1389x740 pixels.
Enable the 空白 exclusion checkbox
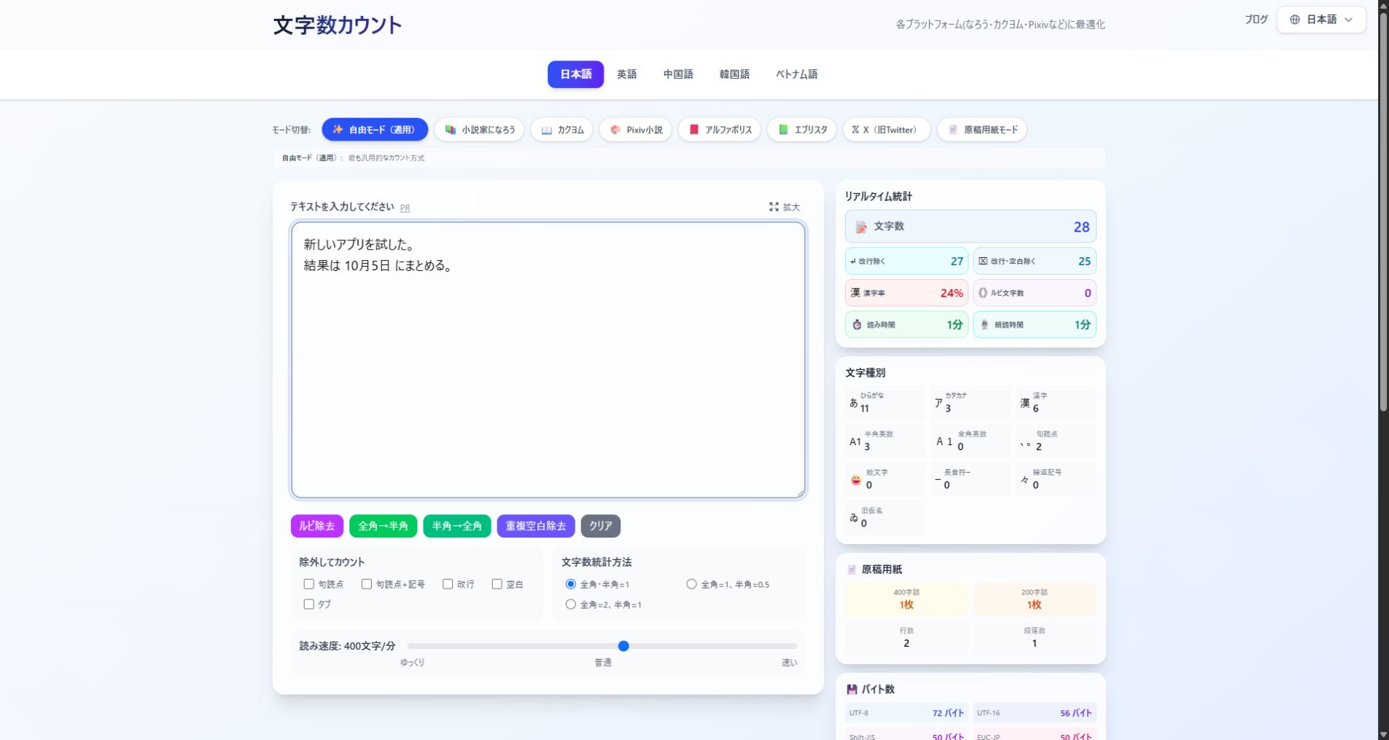(497, 584)
